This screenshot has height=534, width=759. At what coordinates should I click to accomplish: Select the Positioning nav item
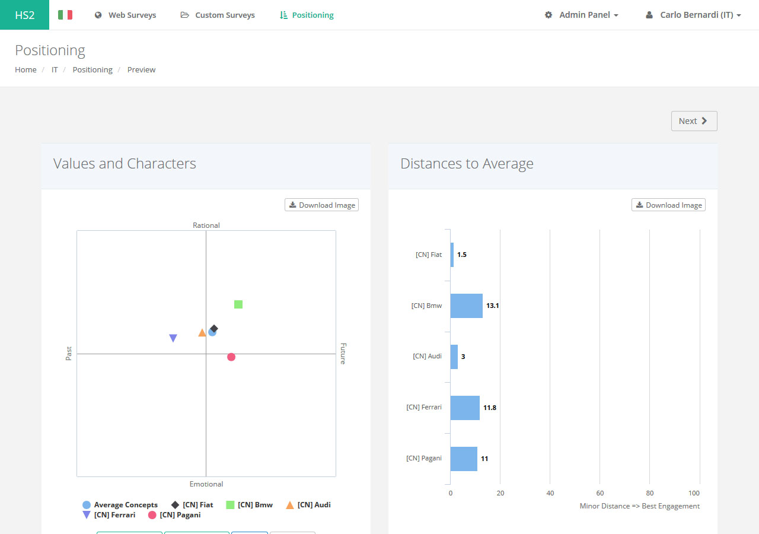tap(307, 15)
